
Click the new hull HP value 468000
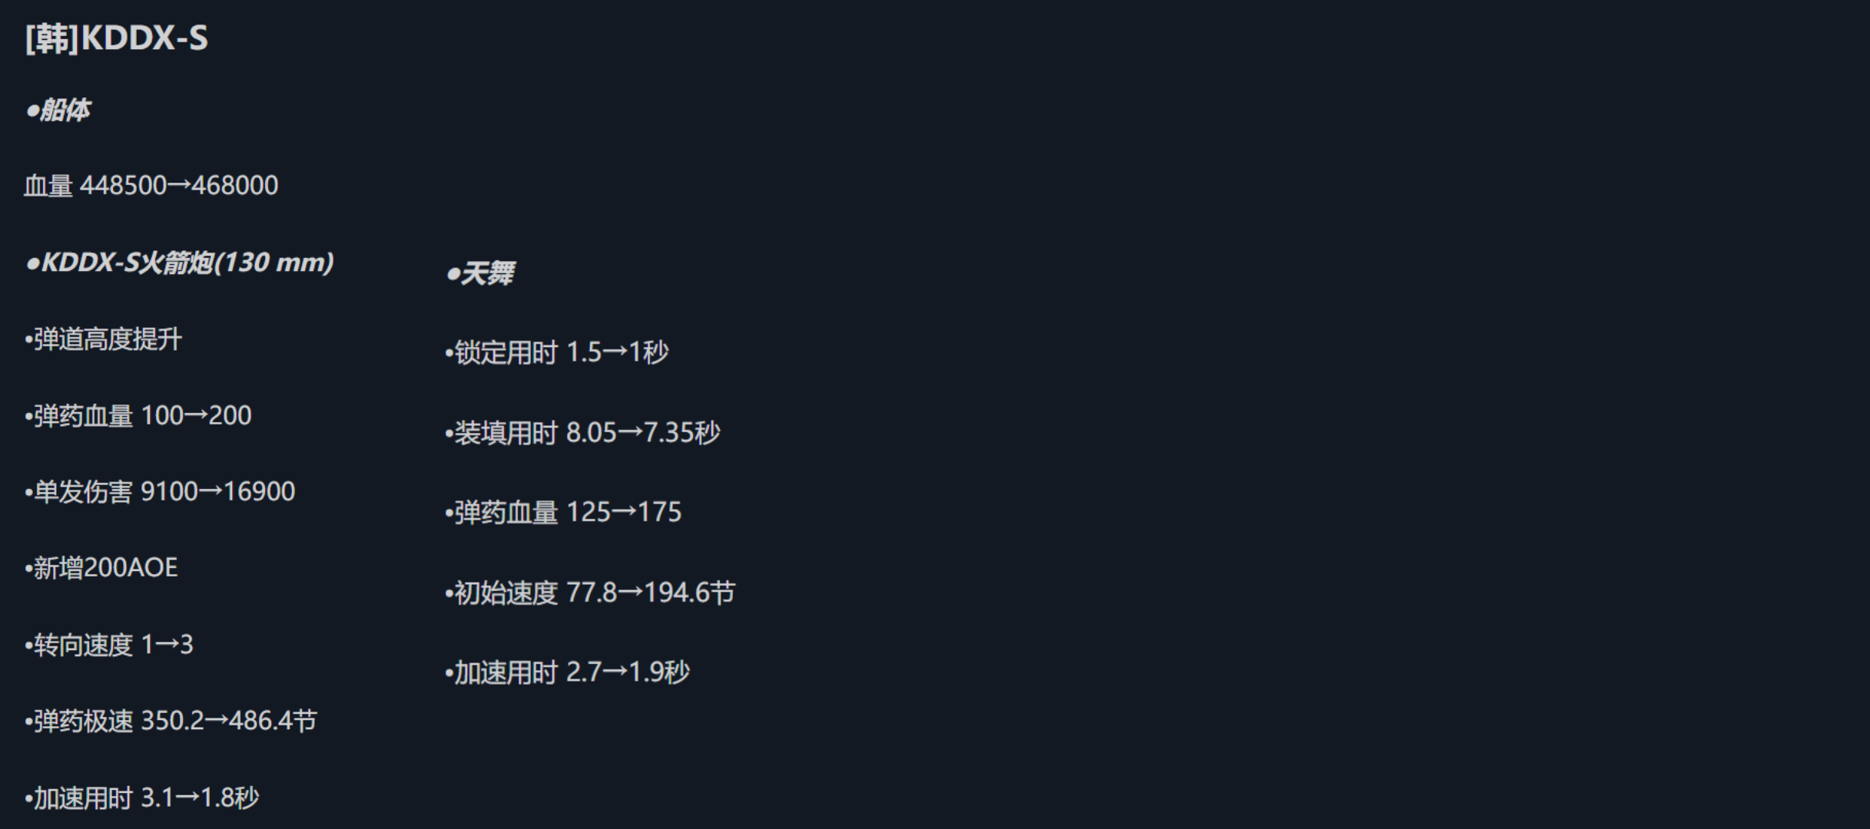tap(235, 186)
